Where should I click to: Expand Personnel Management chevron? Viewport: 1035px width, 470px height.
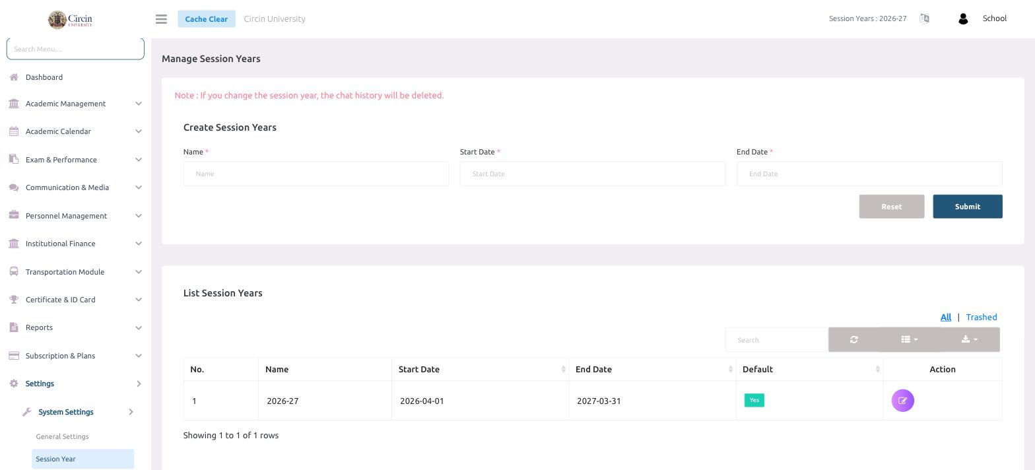[139, 216]
